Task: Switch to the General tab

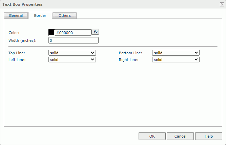Action: point(16,16)
